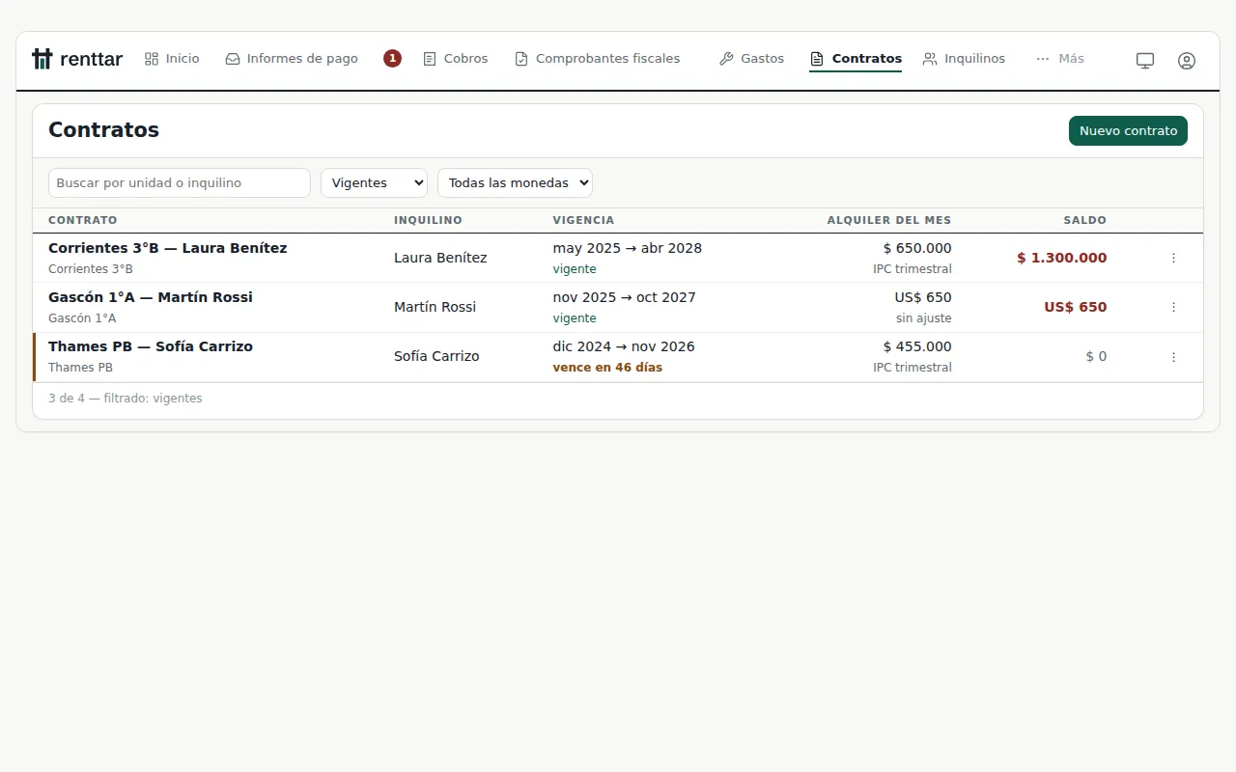Image resolution: width=1236 pixels, height=772 pixels.
Task: Click the footer text '3 de 4 — filtrado: vigentes'
Action: (126, 399)
